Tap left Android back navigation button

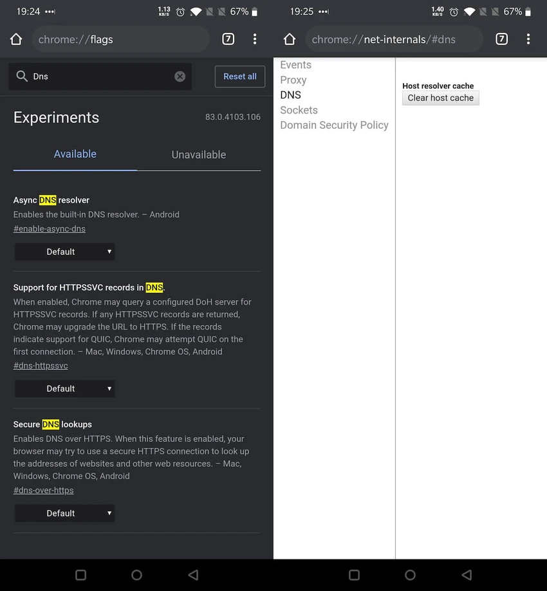pos(193,575)
